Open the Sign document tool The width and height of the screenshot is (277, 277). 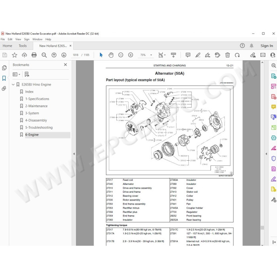(x=208, y=55)
